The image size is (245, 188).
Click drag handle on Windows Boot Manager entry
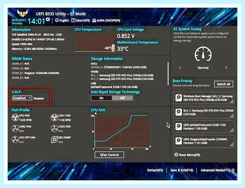[x=232, y=102]
